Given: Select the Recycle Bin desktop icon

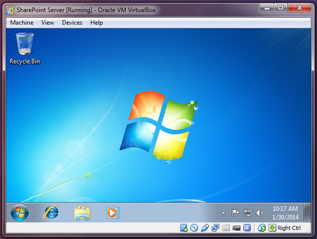Looking at the screenshot, I should click(25, 49).
